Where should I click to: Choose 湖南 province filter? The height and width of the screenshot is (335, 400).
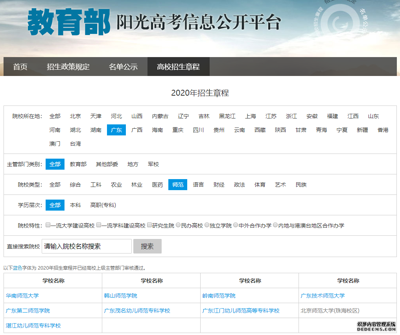click(x=96, y=130)
